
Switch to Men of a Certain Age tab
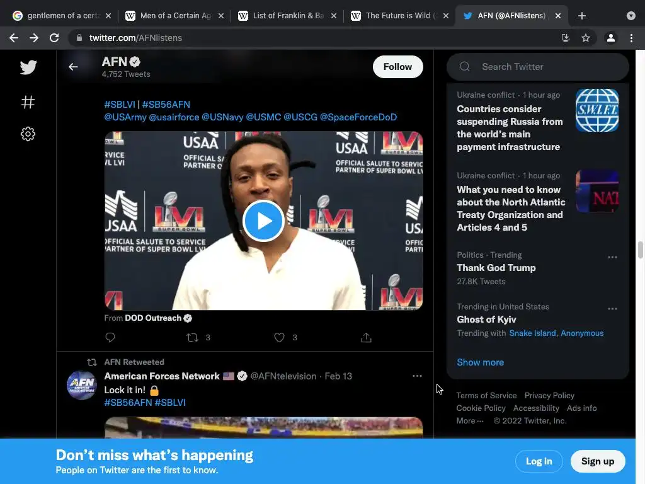click(175, 16)
